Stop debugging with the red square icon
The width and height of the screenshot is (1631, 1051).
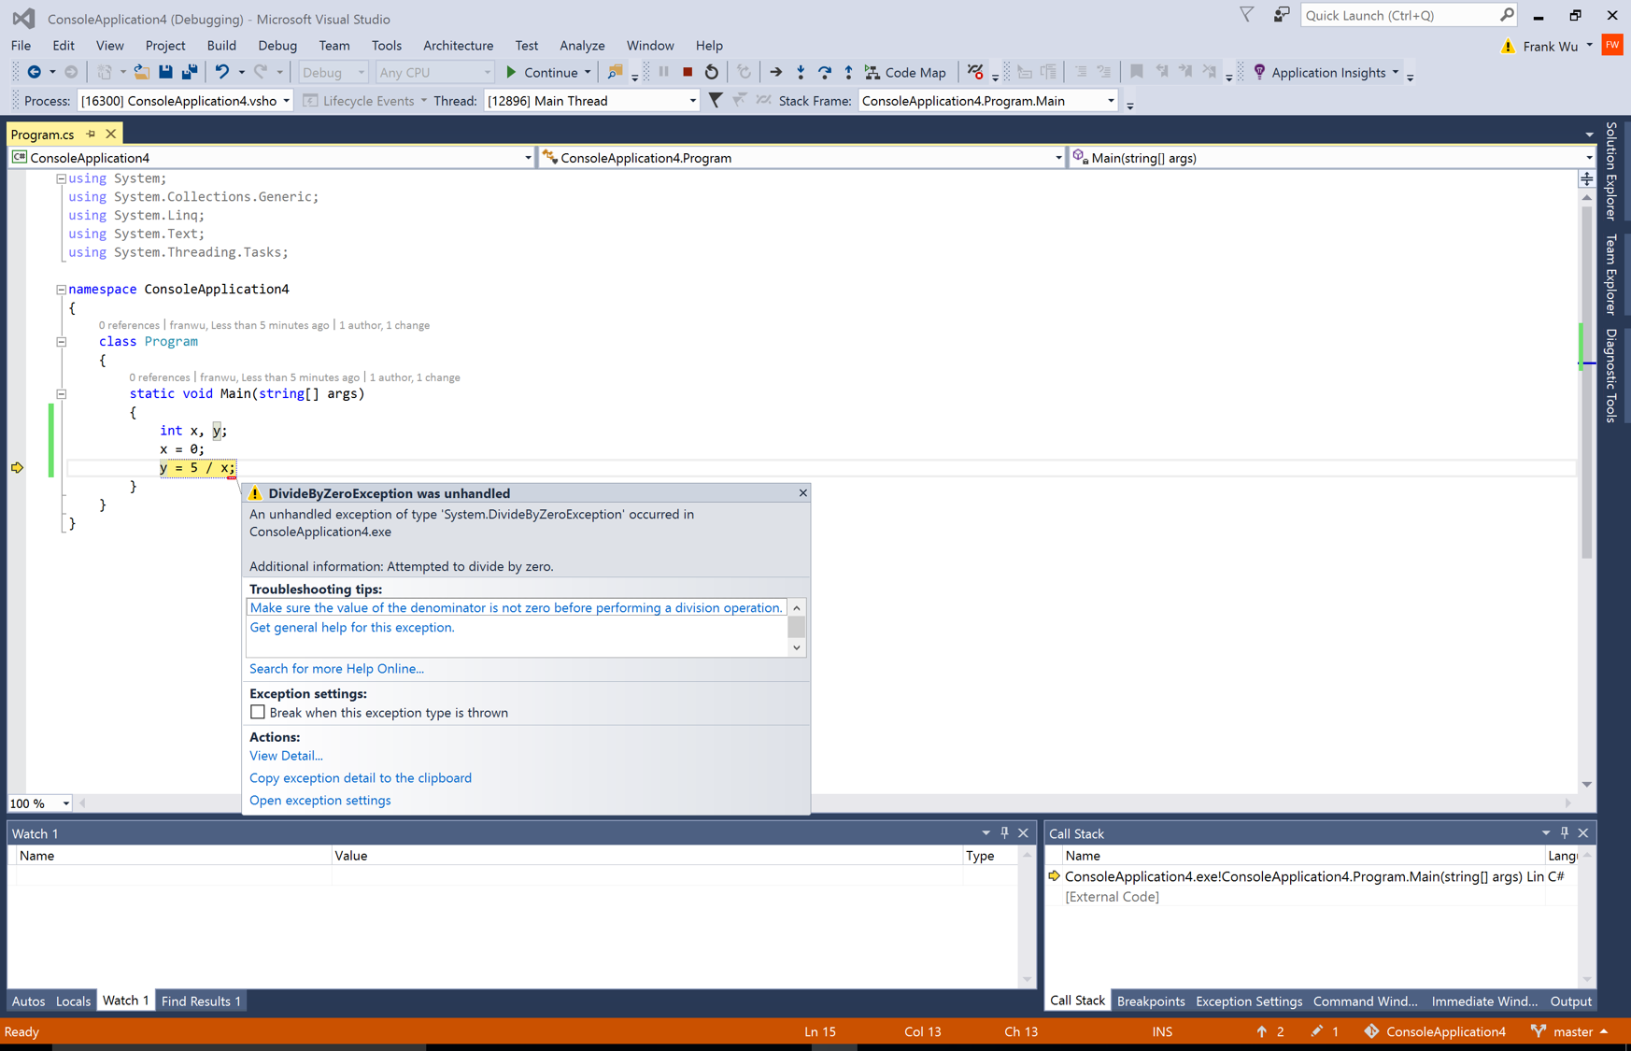click(688, 72)
